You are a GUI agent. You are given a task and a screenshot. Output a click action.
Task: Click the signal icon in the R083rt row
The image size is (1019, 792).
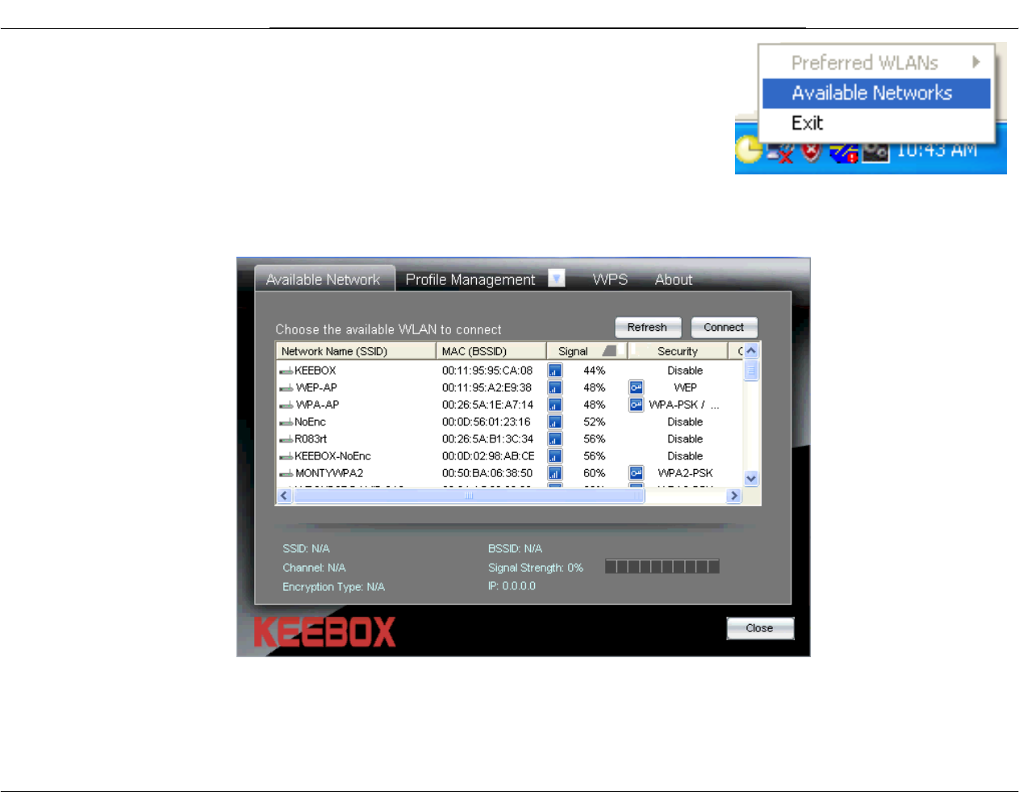(554, 439)
